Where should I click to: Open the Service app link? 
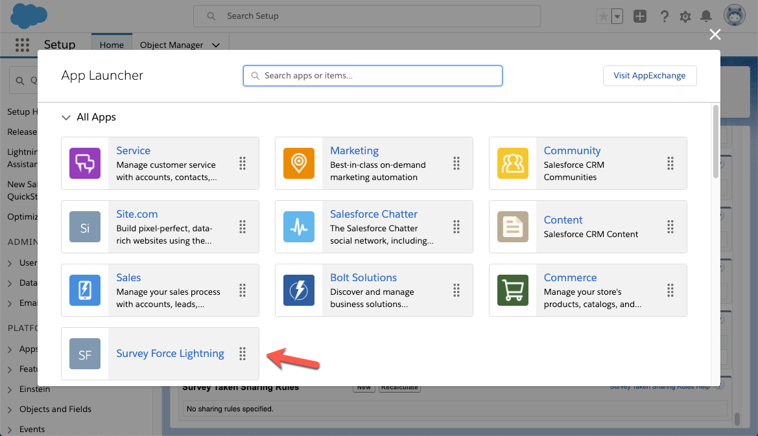coord(134,151)
